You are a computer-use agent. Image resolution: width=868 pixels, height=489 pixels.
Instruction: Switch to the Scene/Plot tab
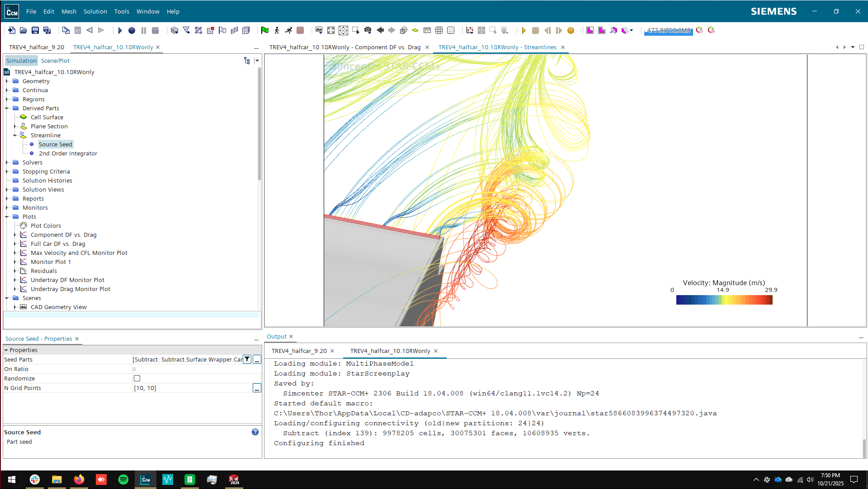click(x=55, y=61)
